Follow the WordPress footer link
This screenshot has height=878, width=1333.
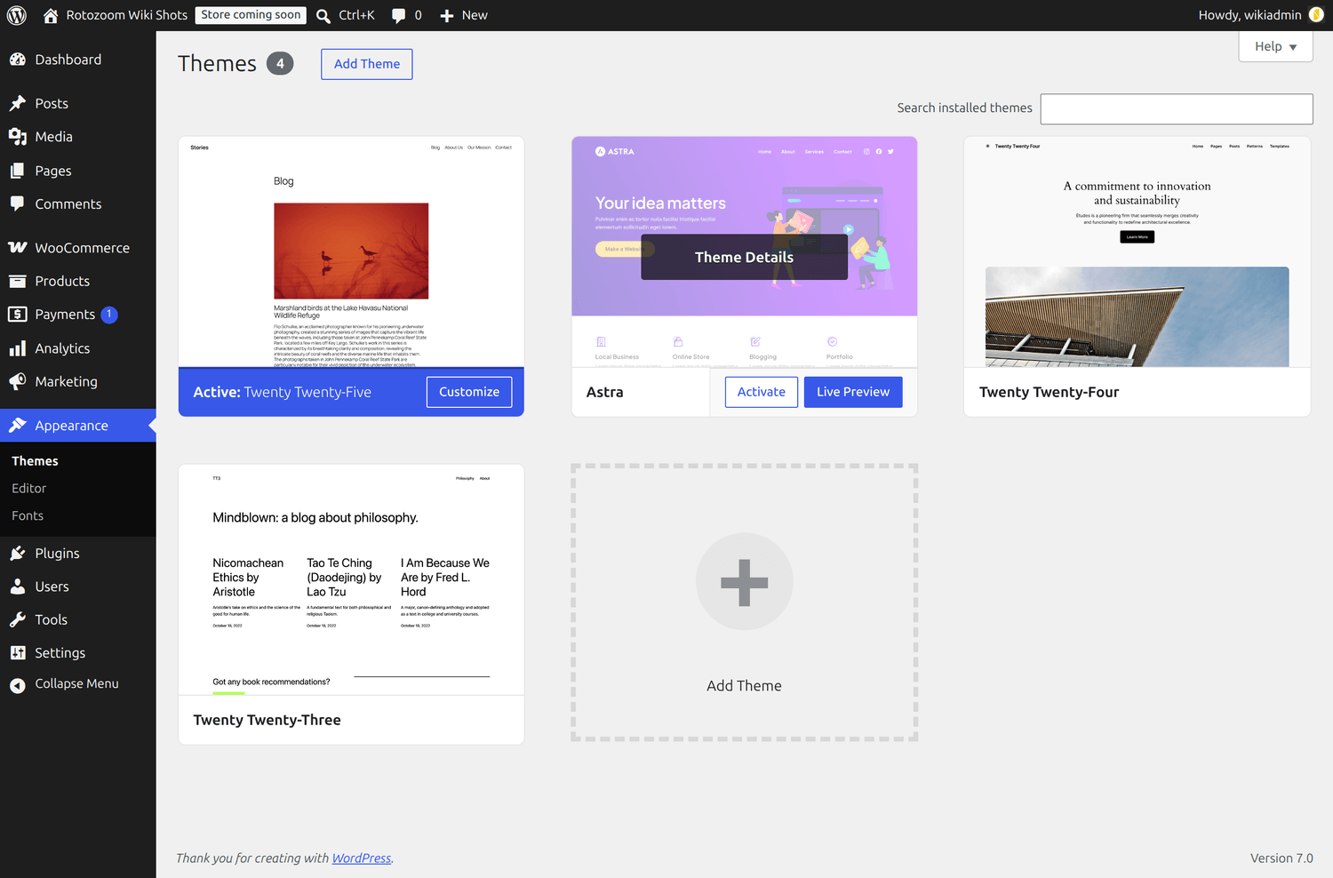(362, 858)
